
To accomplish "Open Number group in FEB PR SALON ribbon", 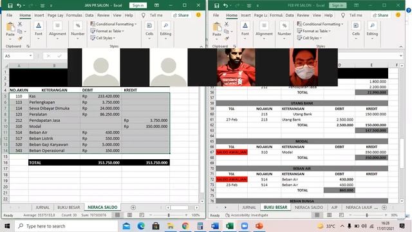I will click(x=285, y=31).
